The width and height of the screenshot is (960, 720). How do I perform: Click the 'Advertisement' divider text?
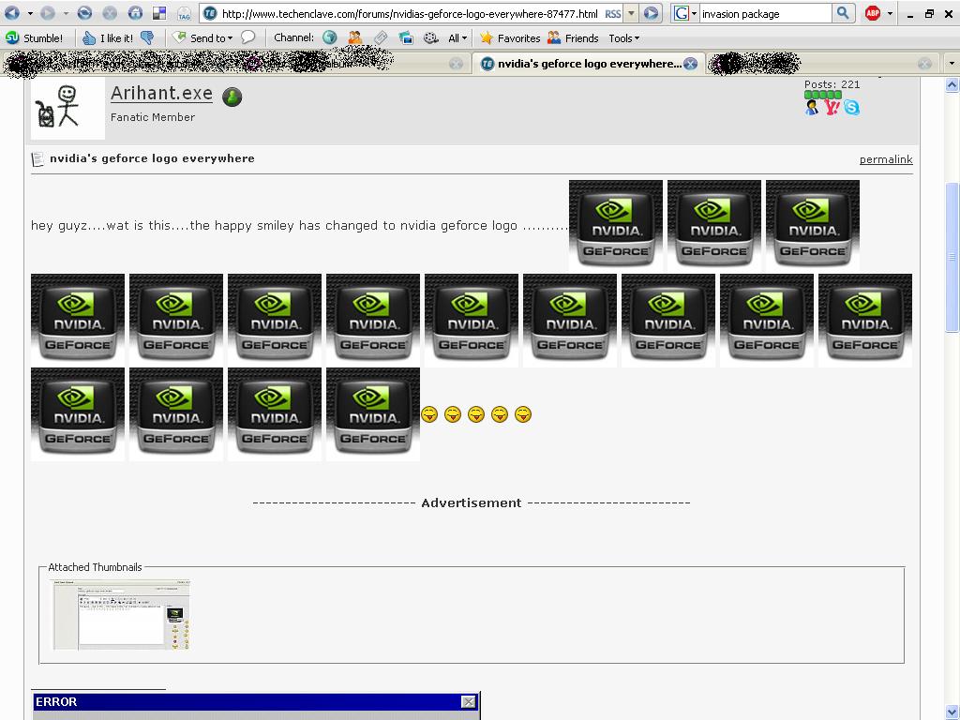point(472,502)
